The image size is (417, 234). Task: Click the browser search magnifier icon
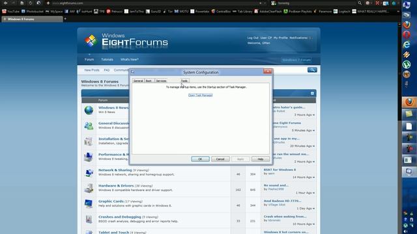click(x=360, y=3)
